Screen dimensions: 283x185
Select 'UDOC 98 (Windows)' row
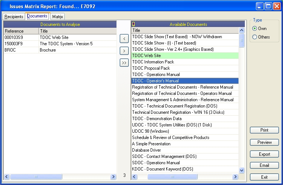185,131
